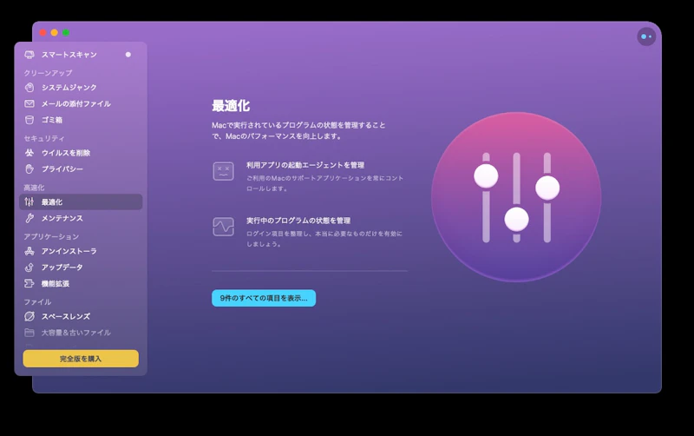Click the 最適化 page title

231,106
